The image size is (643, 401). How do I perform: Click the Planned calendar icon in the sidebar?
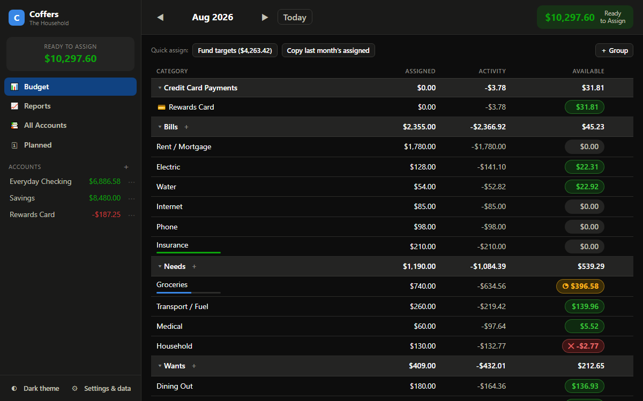coord(14,145)
